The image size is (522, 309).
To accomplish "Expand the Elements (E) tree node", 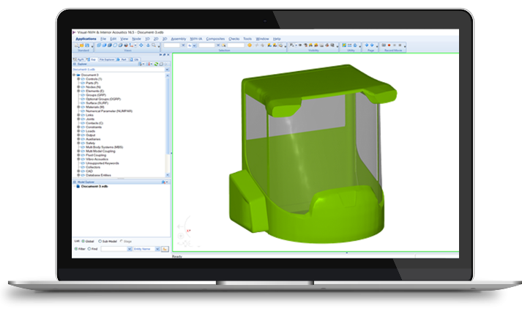I will coord(78,91).
